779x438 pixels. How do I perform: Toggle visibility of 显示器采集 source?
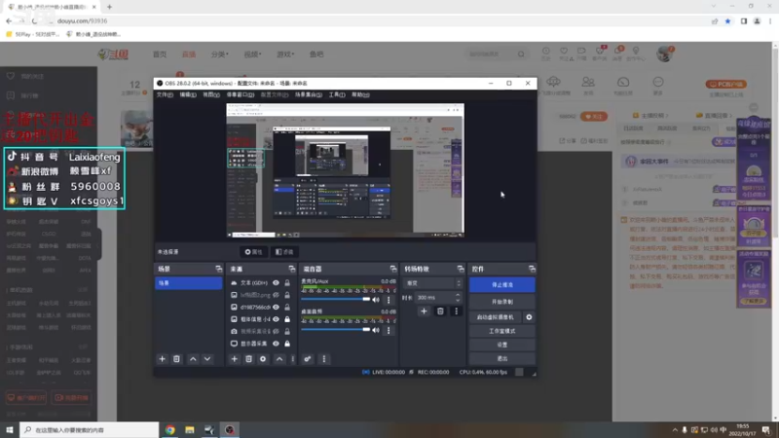(x=276, y=344)
